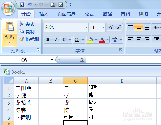Increase font size with the large A

(111, 27)
